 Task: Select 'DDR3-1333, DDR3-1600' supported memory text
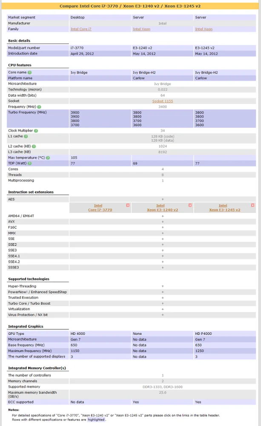point(162,387)
